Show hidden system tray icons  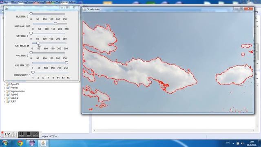coord(233,143)
